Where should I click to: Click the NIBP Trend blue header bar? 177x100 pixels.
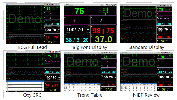[x=139, y=84]
